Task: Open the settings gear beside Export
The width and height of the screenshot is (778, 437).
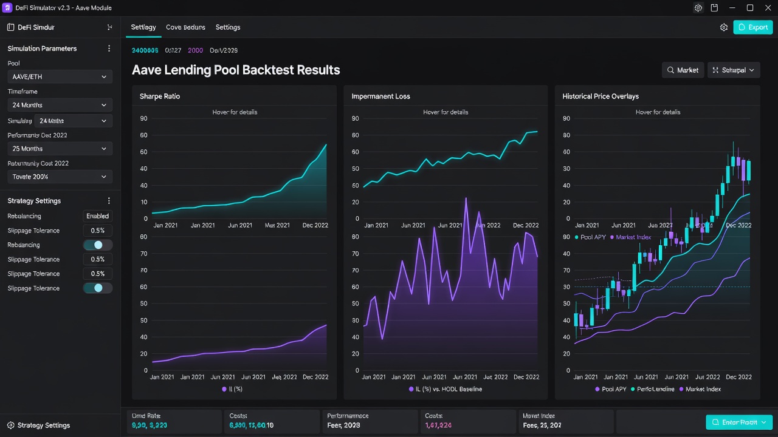Action: tap(724, 27)
